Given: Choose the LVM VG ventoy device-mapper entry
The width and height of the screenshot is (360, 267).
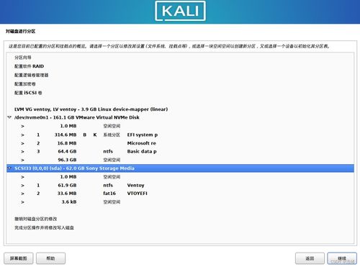Looking at the screenshot, I should [91, 109].
